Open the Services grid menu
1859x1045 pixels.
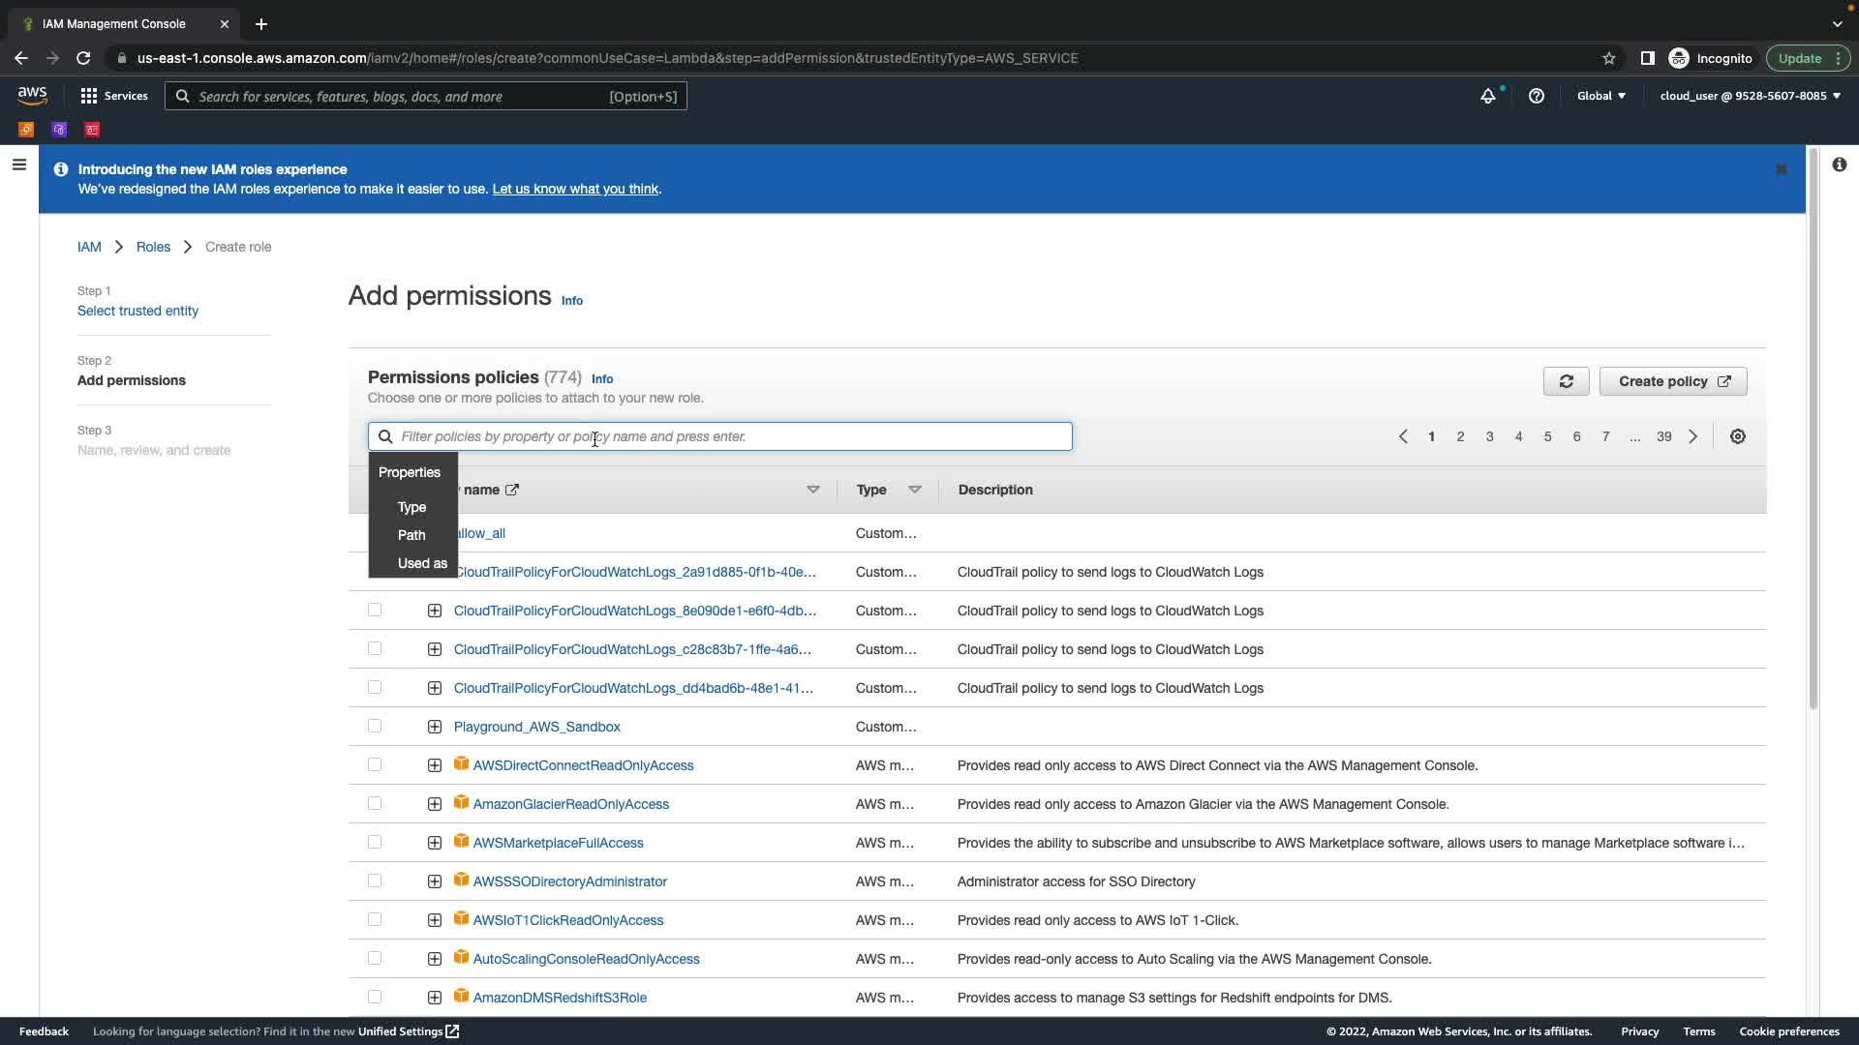(x=113, y=96)
